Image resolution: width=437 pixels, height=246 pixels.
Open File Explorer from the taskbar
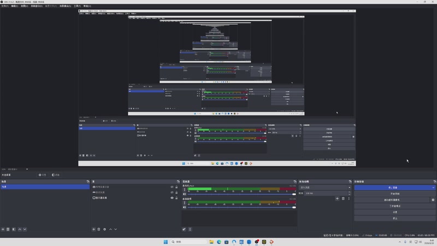[x=211, y=242]
